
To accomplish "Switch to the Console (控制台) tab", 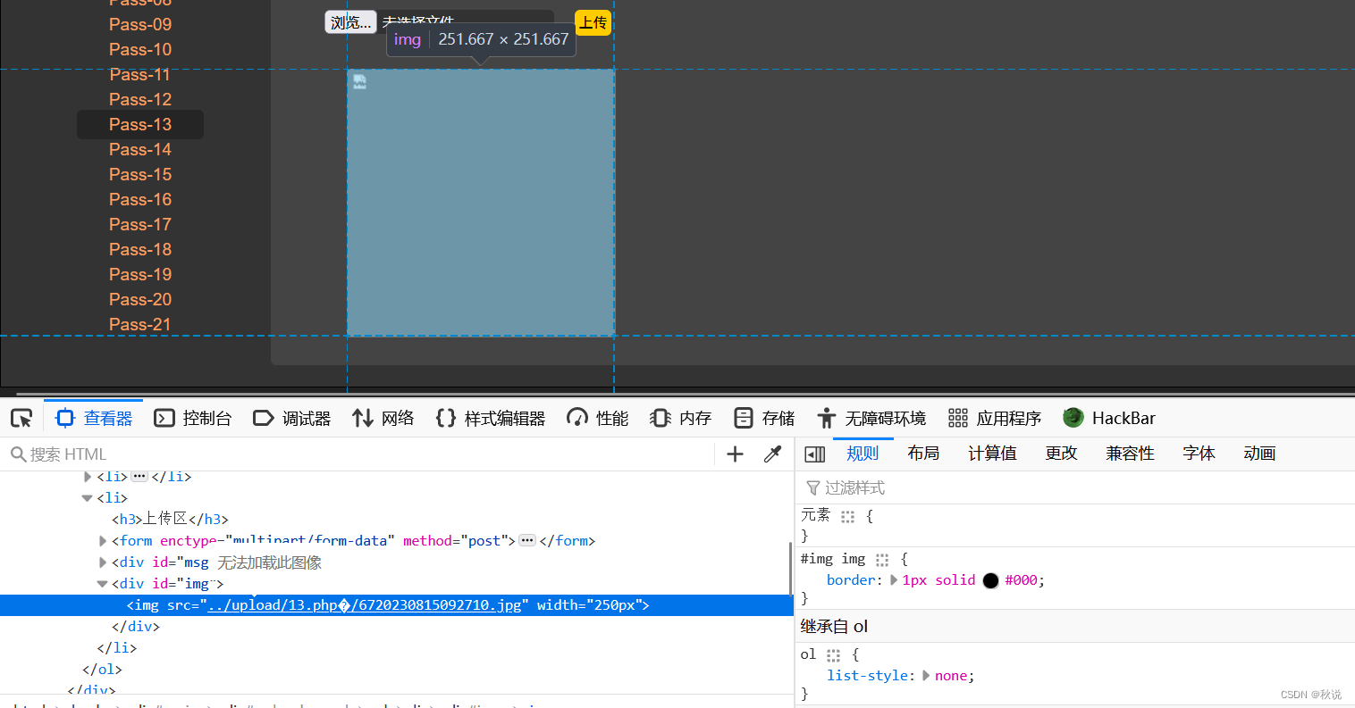I will tap(193, 418).
